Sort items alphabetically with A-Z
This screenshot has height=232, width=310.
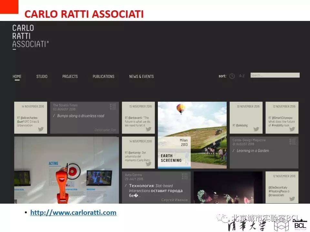(242, 76)
